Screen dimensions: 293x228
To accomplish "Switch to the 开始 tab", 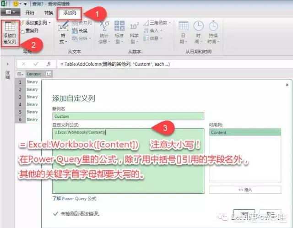I will [x=30, y=12].
